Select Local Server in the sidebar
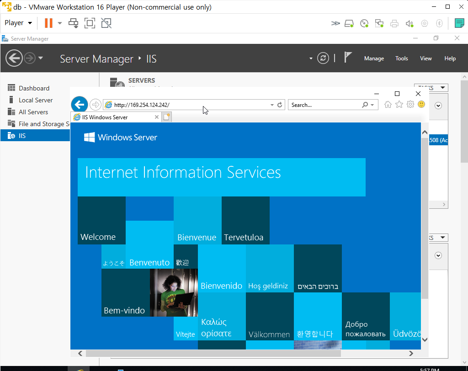 tap(35, 100)
